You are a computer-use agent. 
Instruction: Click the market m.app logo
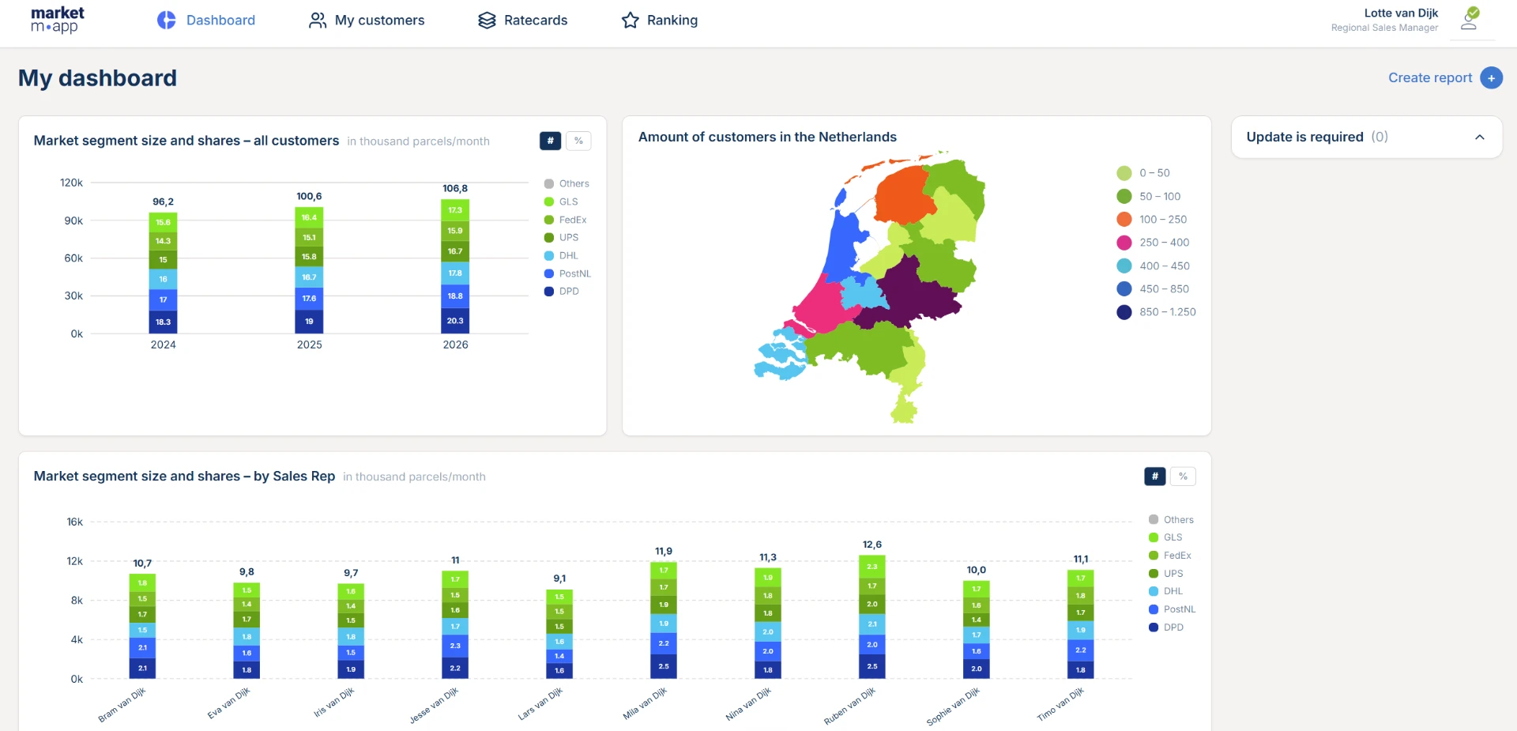(57, 20)
